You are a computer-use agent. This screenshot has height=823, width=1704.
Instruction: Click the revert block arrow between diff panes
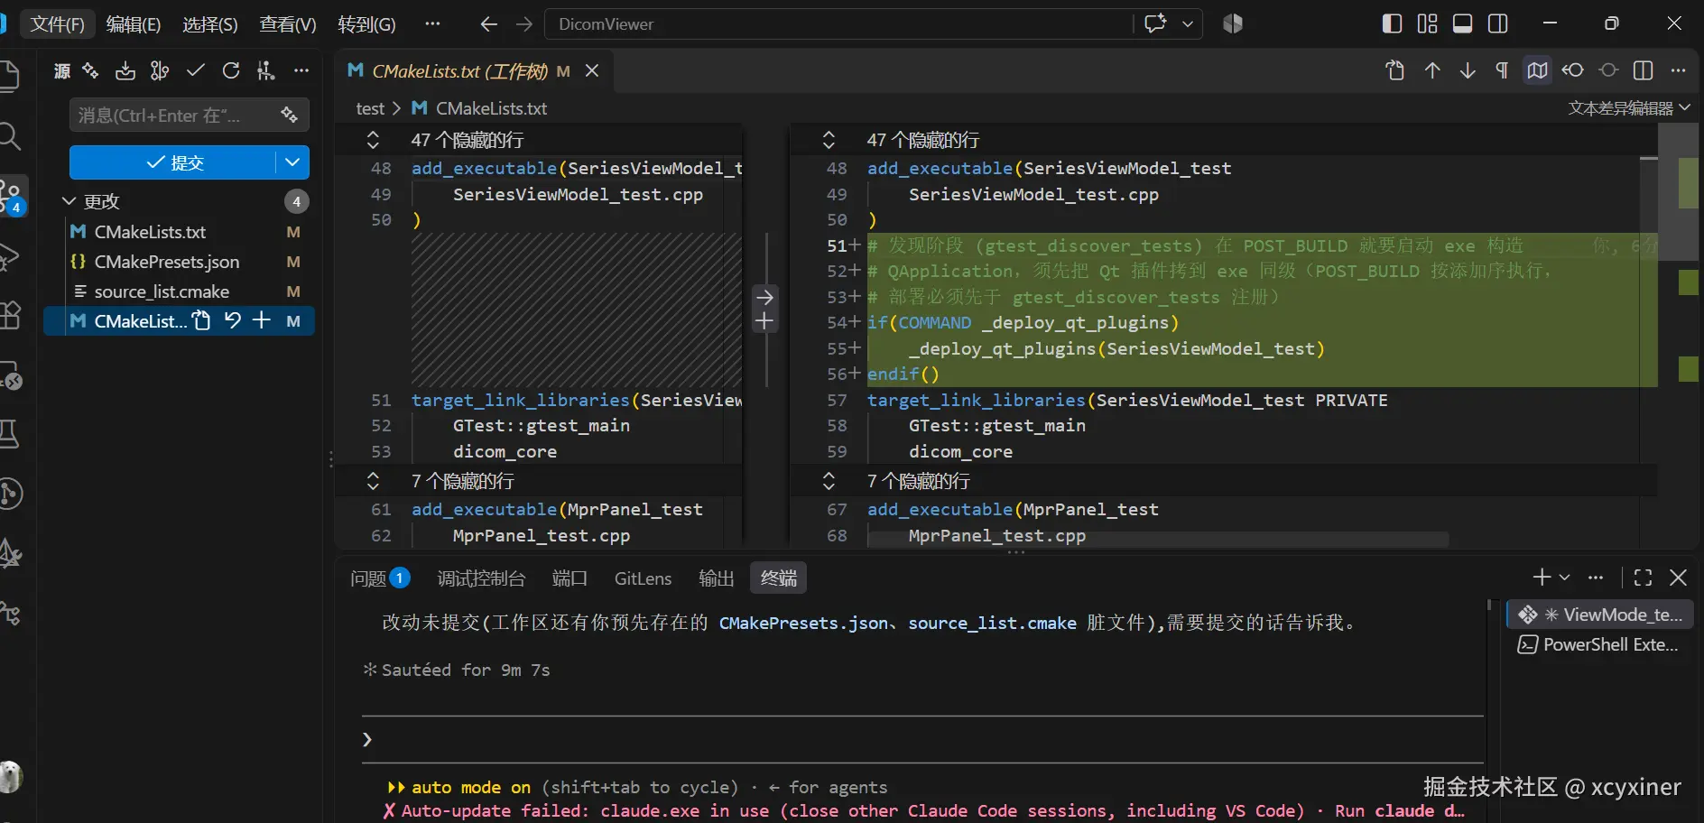pyautogui.click(x=764, y=297)
